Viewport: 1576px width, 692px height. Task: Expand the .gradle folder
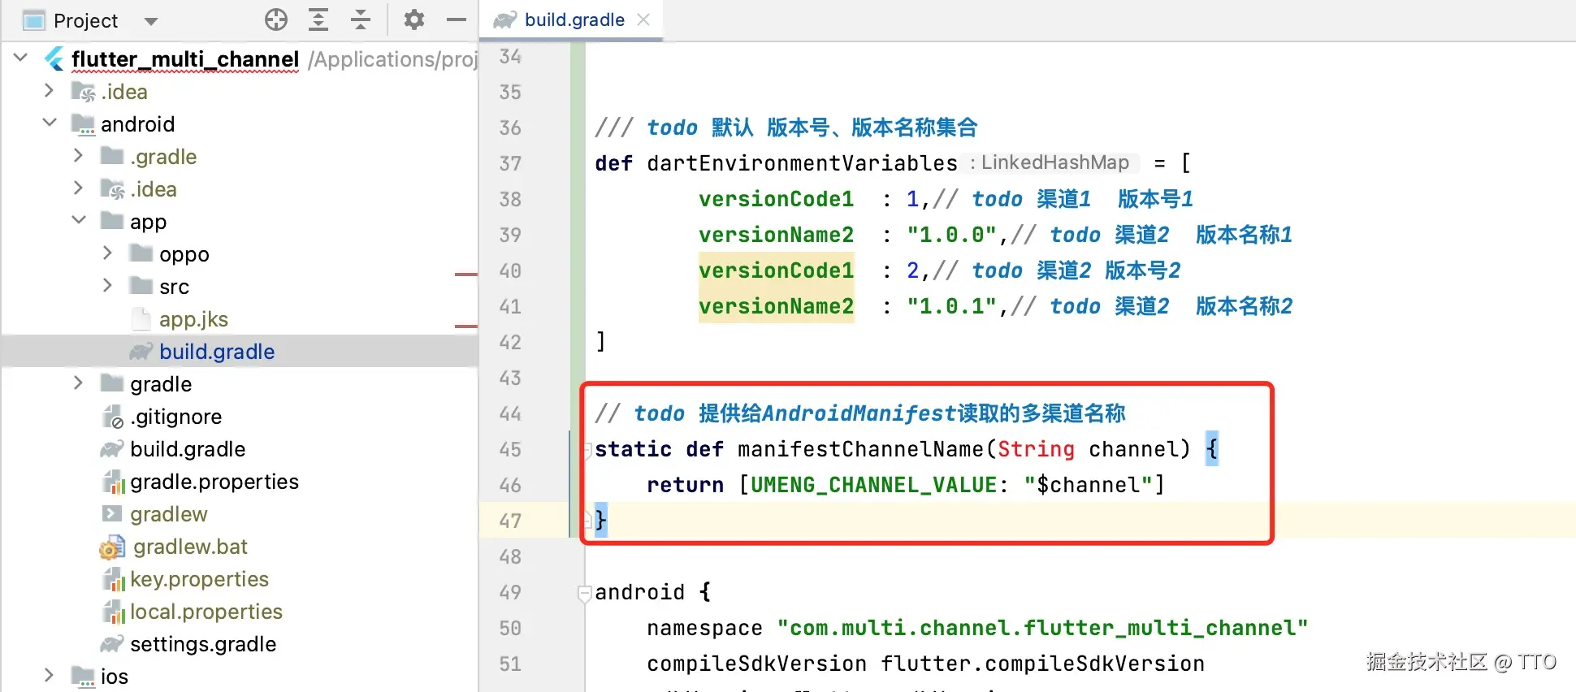[78, 155]
